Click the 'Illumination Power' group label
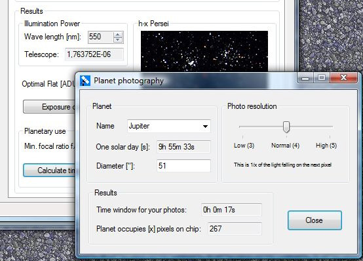The width and height of the screenshot is (363, 261). (52, 24)
